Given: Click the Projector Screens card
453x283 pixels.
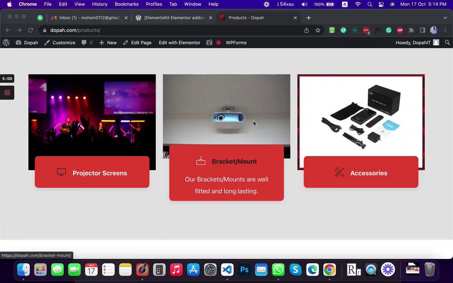Looking at the screenshot, I should 92,172.
